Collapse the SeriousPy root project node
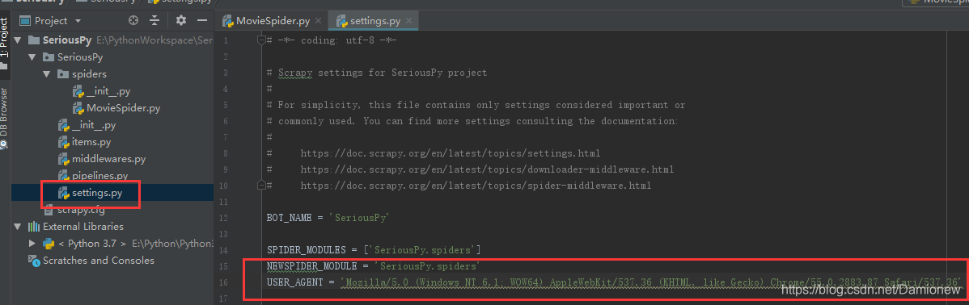969x305 pixels. pyautogui.click(x=18, y=40)
